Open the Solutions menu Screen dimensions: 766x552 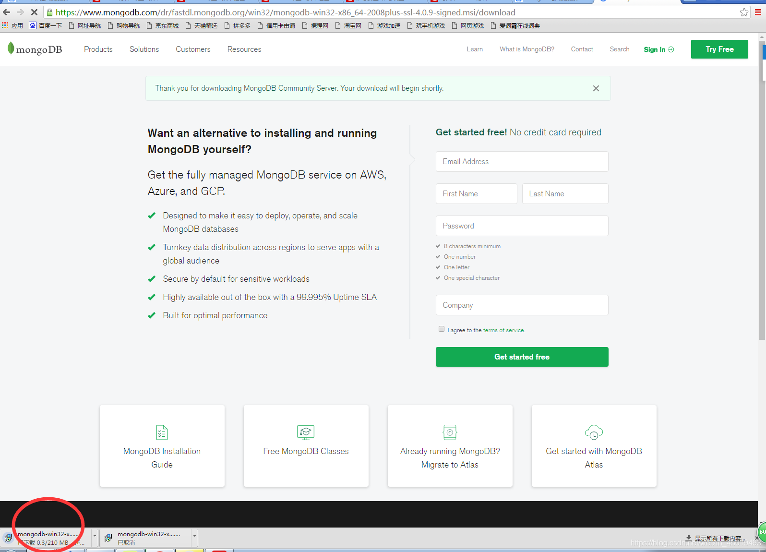click(x=144, y=49)
